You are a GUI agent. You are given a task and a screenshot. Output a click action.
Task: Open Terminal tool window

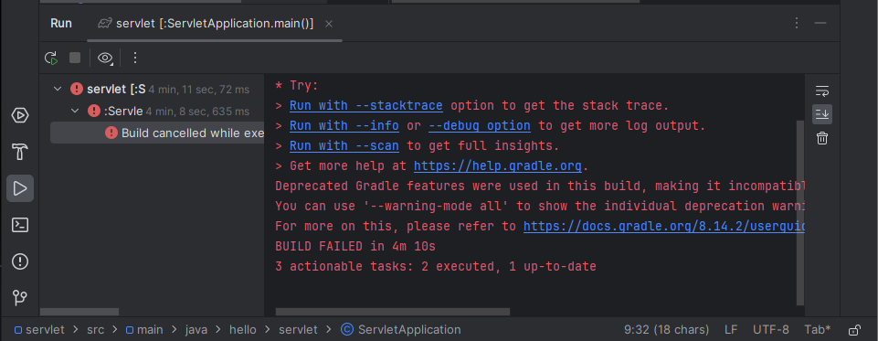tap(20, 225)
